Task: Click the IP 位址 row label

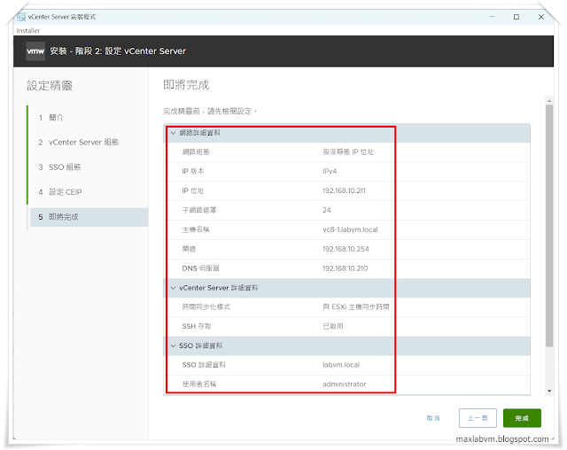Action: 193,190
